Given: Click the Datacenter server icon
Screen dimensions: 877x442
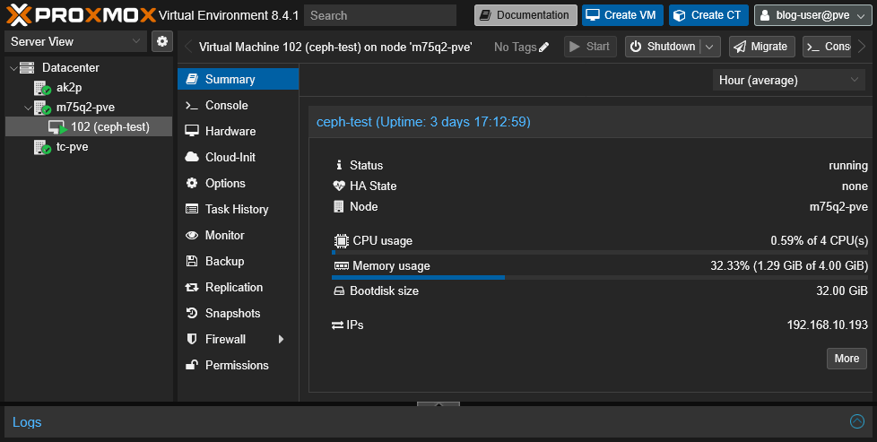Looking at the screenshot, I should coord(27,68).
